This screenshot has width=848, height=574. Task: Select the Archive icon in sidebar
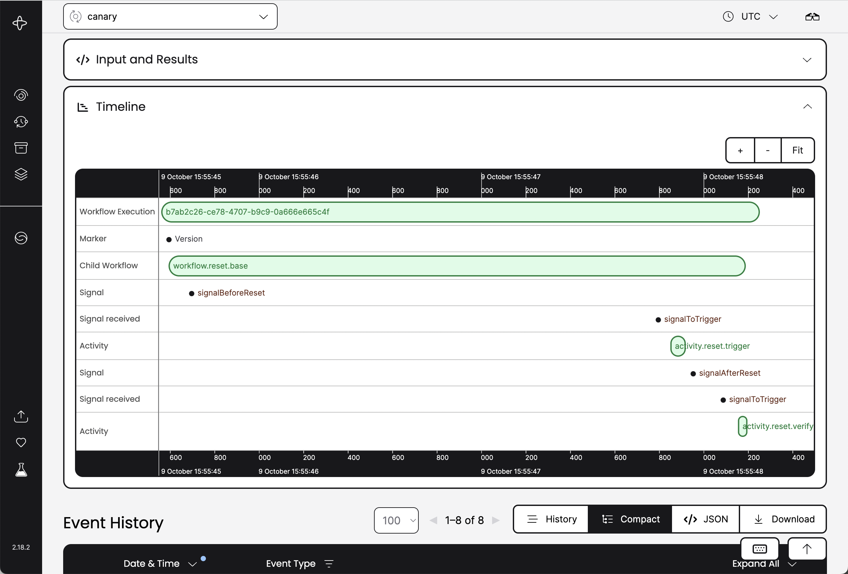[20, 148]
